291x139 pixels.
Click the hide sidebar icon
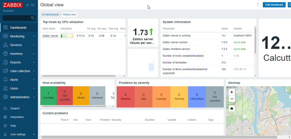coord(33,5)
